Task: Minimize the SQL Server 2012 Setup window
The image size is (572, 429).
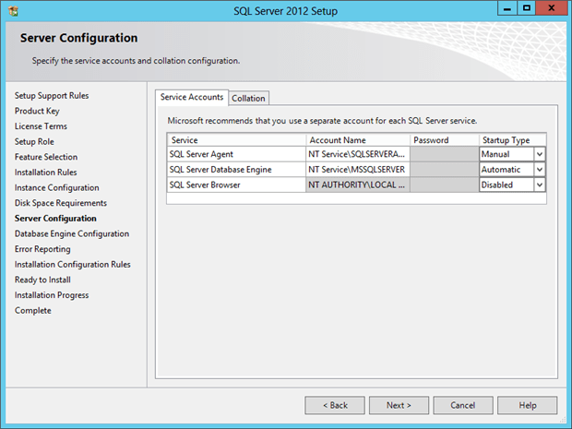Action: point(507,8)
